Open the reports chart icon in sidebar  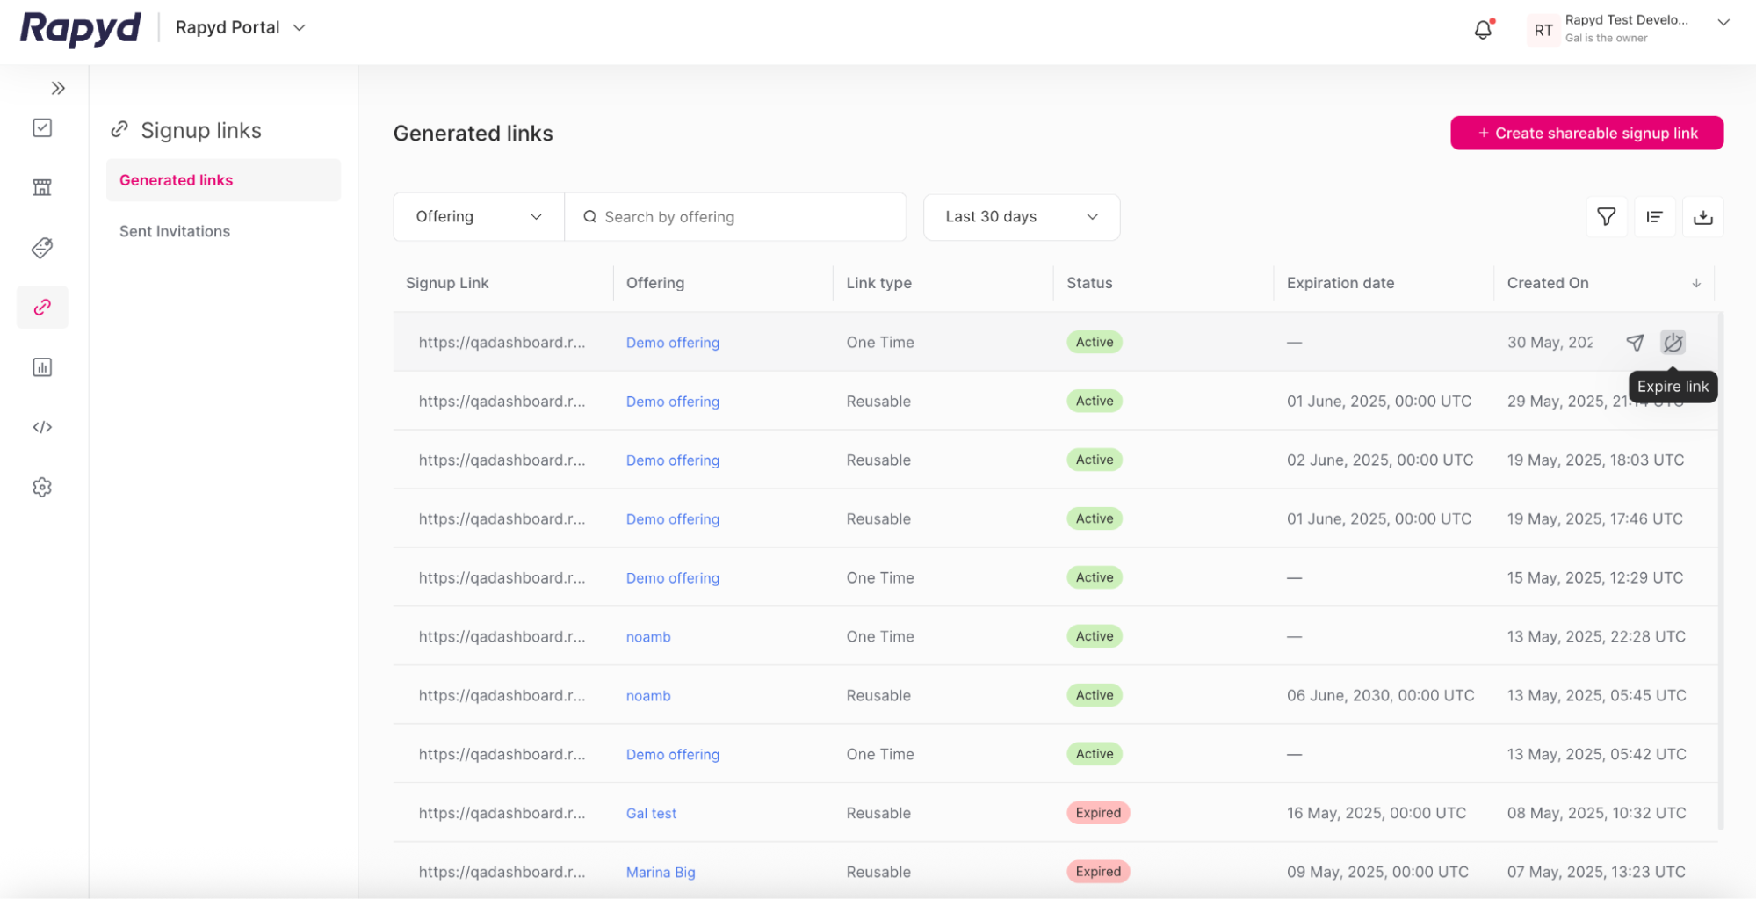point(41,366)
